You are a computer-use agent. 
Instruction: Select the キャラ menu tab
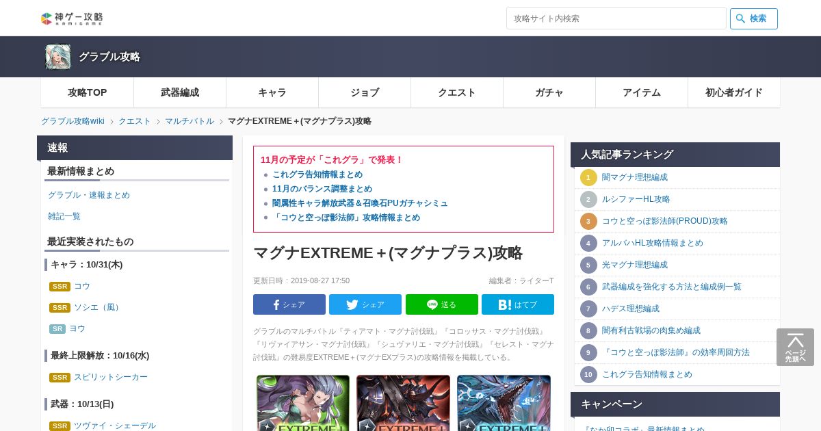coord(272,92)
